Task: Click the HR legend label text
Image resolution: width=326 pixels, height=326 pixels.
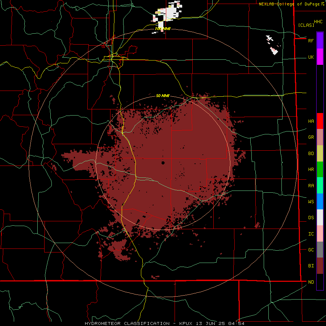Action: click(311, 170)
